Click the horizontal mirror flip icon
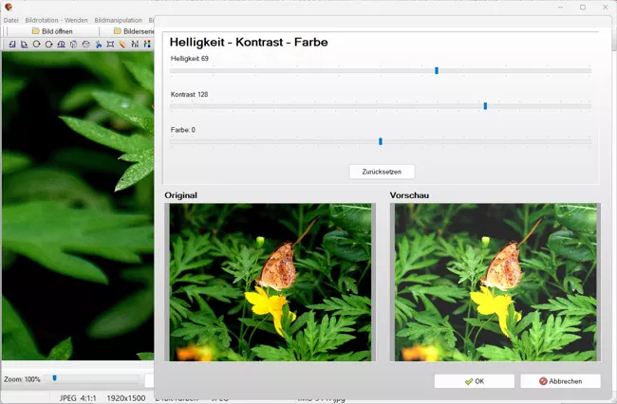 point(74,44)
